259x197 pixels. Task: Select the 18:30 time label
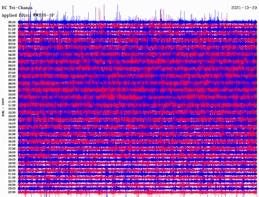tap(12, 156)
